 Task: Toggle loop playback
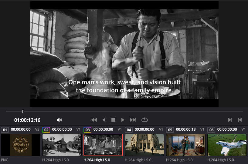(144, 120)
